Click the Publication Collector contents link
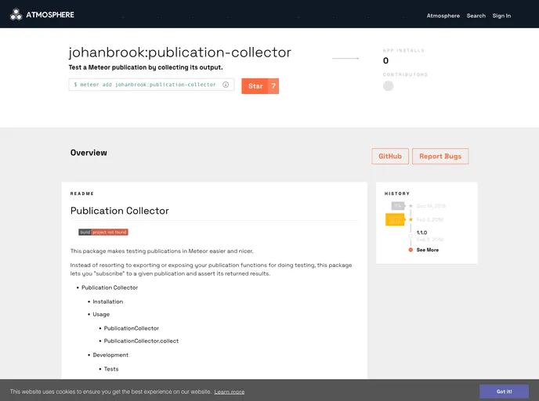This screenshot has width=539, height=401. point(110,287)
